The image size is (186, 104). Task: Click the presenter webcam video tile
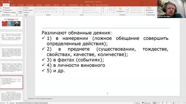point(171,9)
